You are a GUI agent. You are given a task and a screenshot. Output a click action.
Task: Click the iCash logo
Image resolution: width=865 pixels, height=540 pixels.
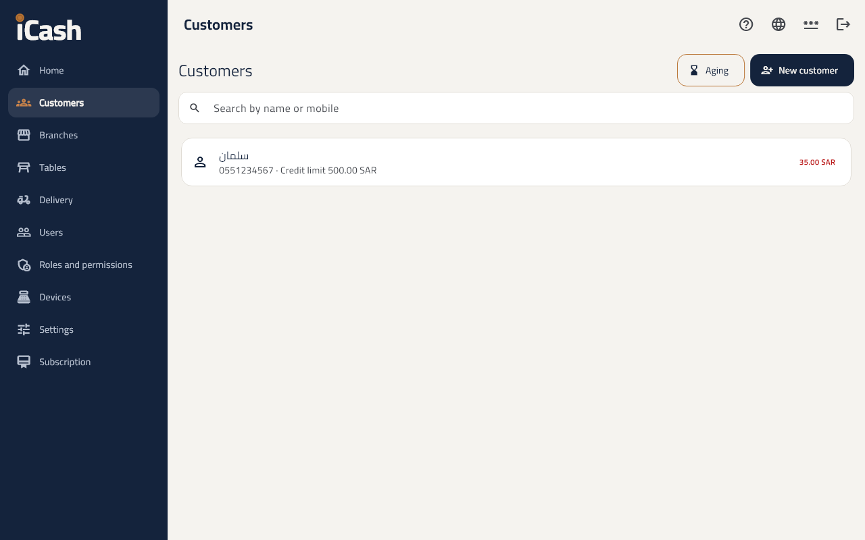pyautogui.click(x=49, y=28)
